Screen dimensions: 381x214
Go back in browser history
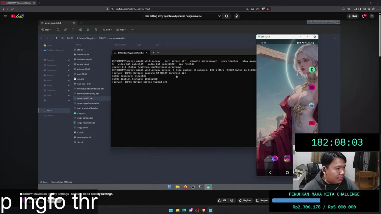3,9
